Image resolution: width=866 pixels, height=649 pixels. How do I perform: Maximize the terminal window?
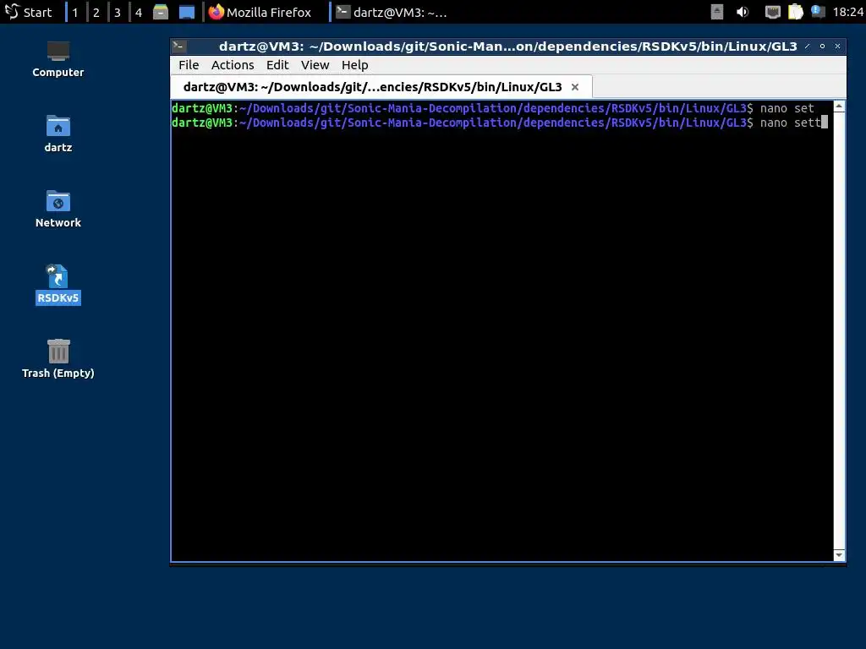coord(822,46)
